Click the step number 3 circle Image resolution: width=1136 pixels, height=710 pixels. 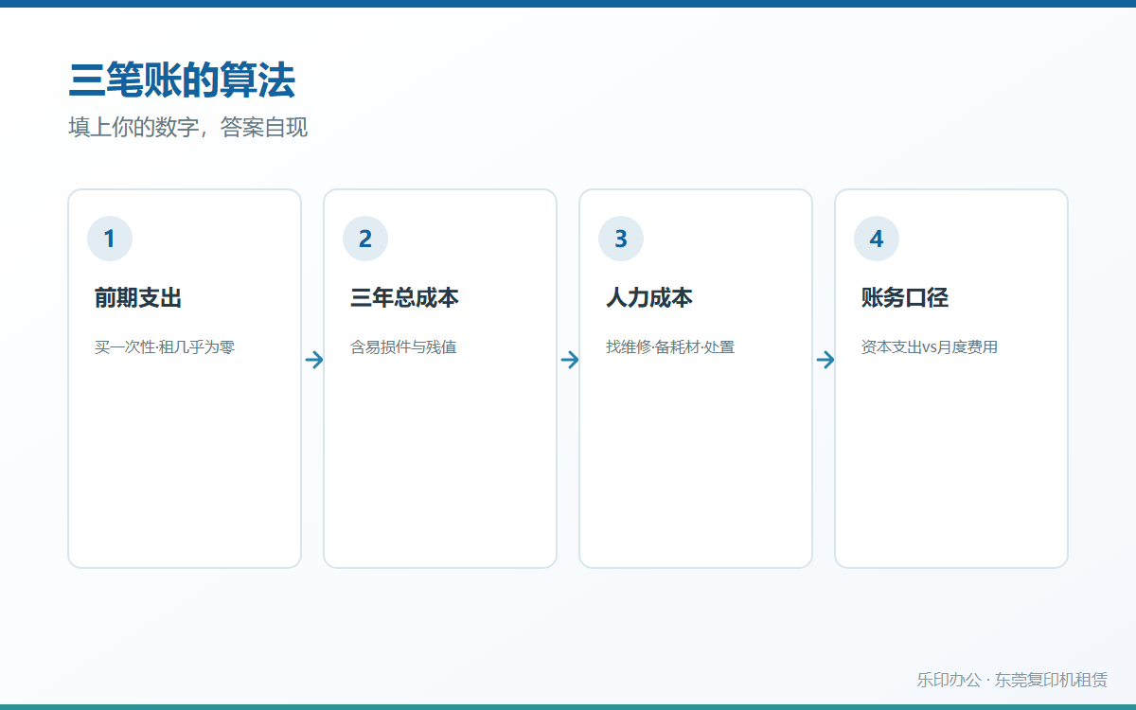(621, 239)
